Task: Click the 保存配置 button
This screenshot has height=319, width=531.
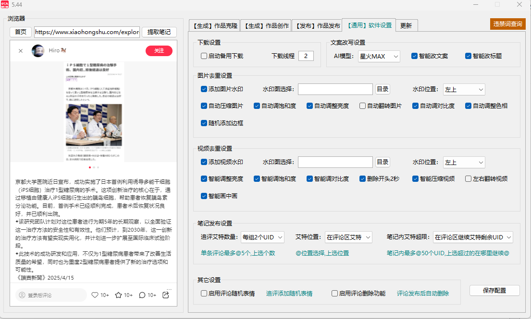Action: tap(494, 290)
